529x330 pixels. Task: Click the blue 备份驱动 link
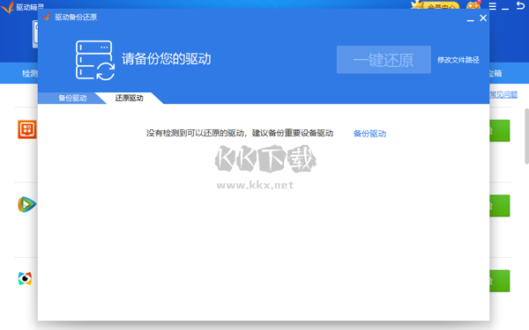click(369, 134)
